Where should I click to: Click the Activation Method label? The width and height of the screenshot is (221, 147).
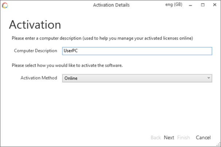click(x=39, y=78)
